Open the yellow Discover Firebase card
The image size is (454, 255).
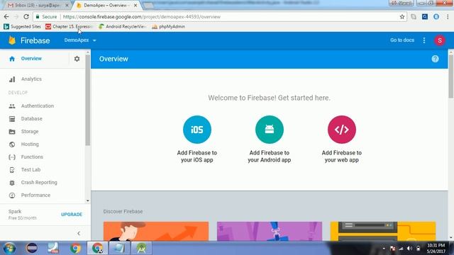(x=383, y=232)
